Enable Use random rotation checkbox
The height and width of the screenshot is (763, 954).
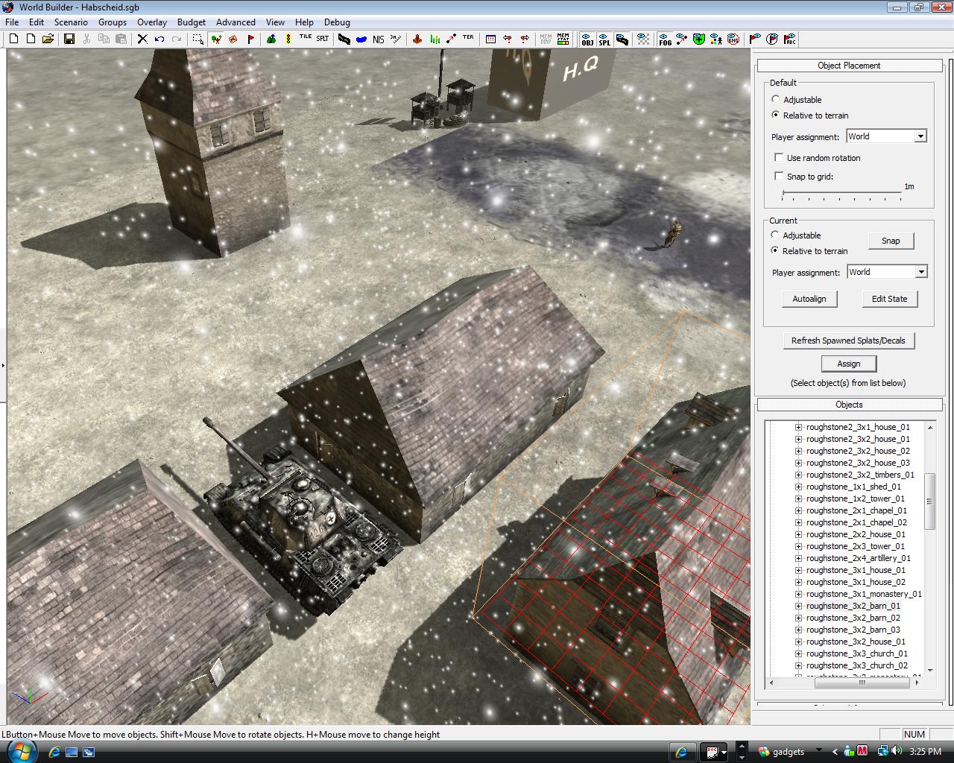click(x=779, y=157)
